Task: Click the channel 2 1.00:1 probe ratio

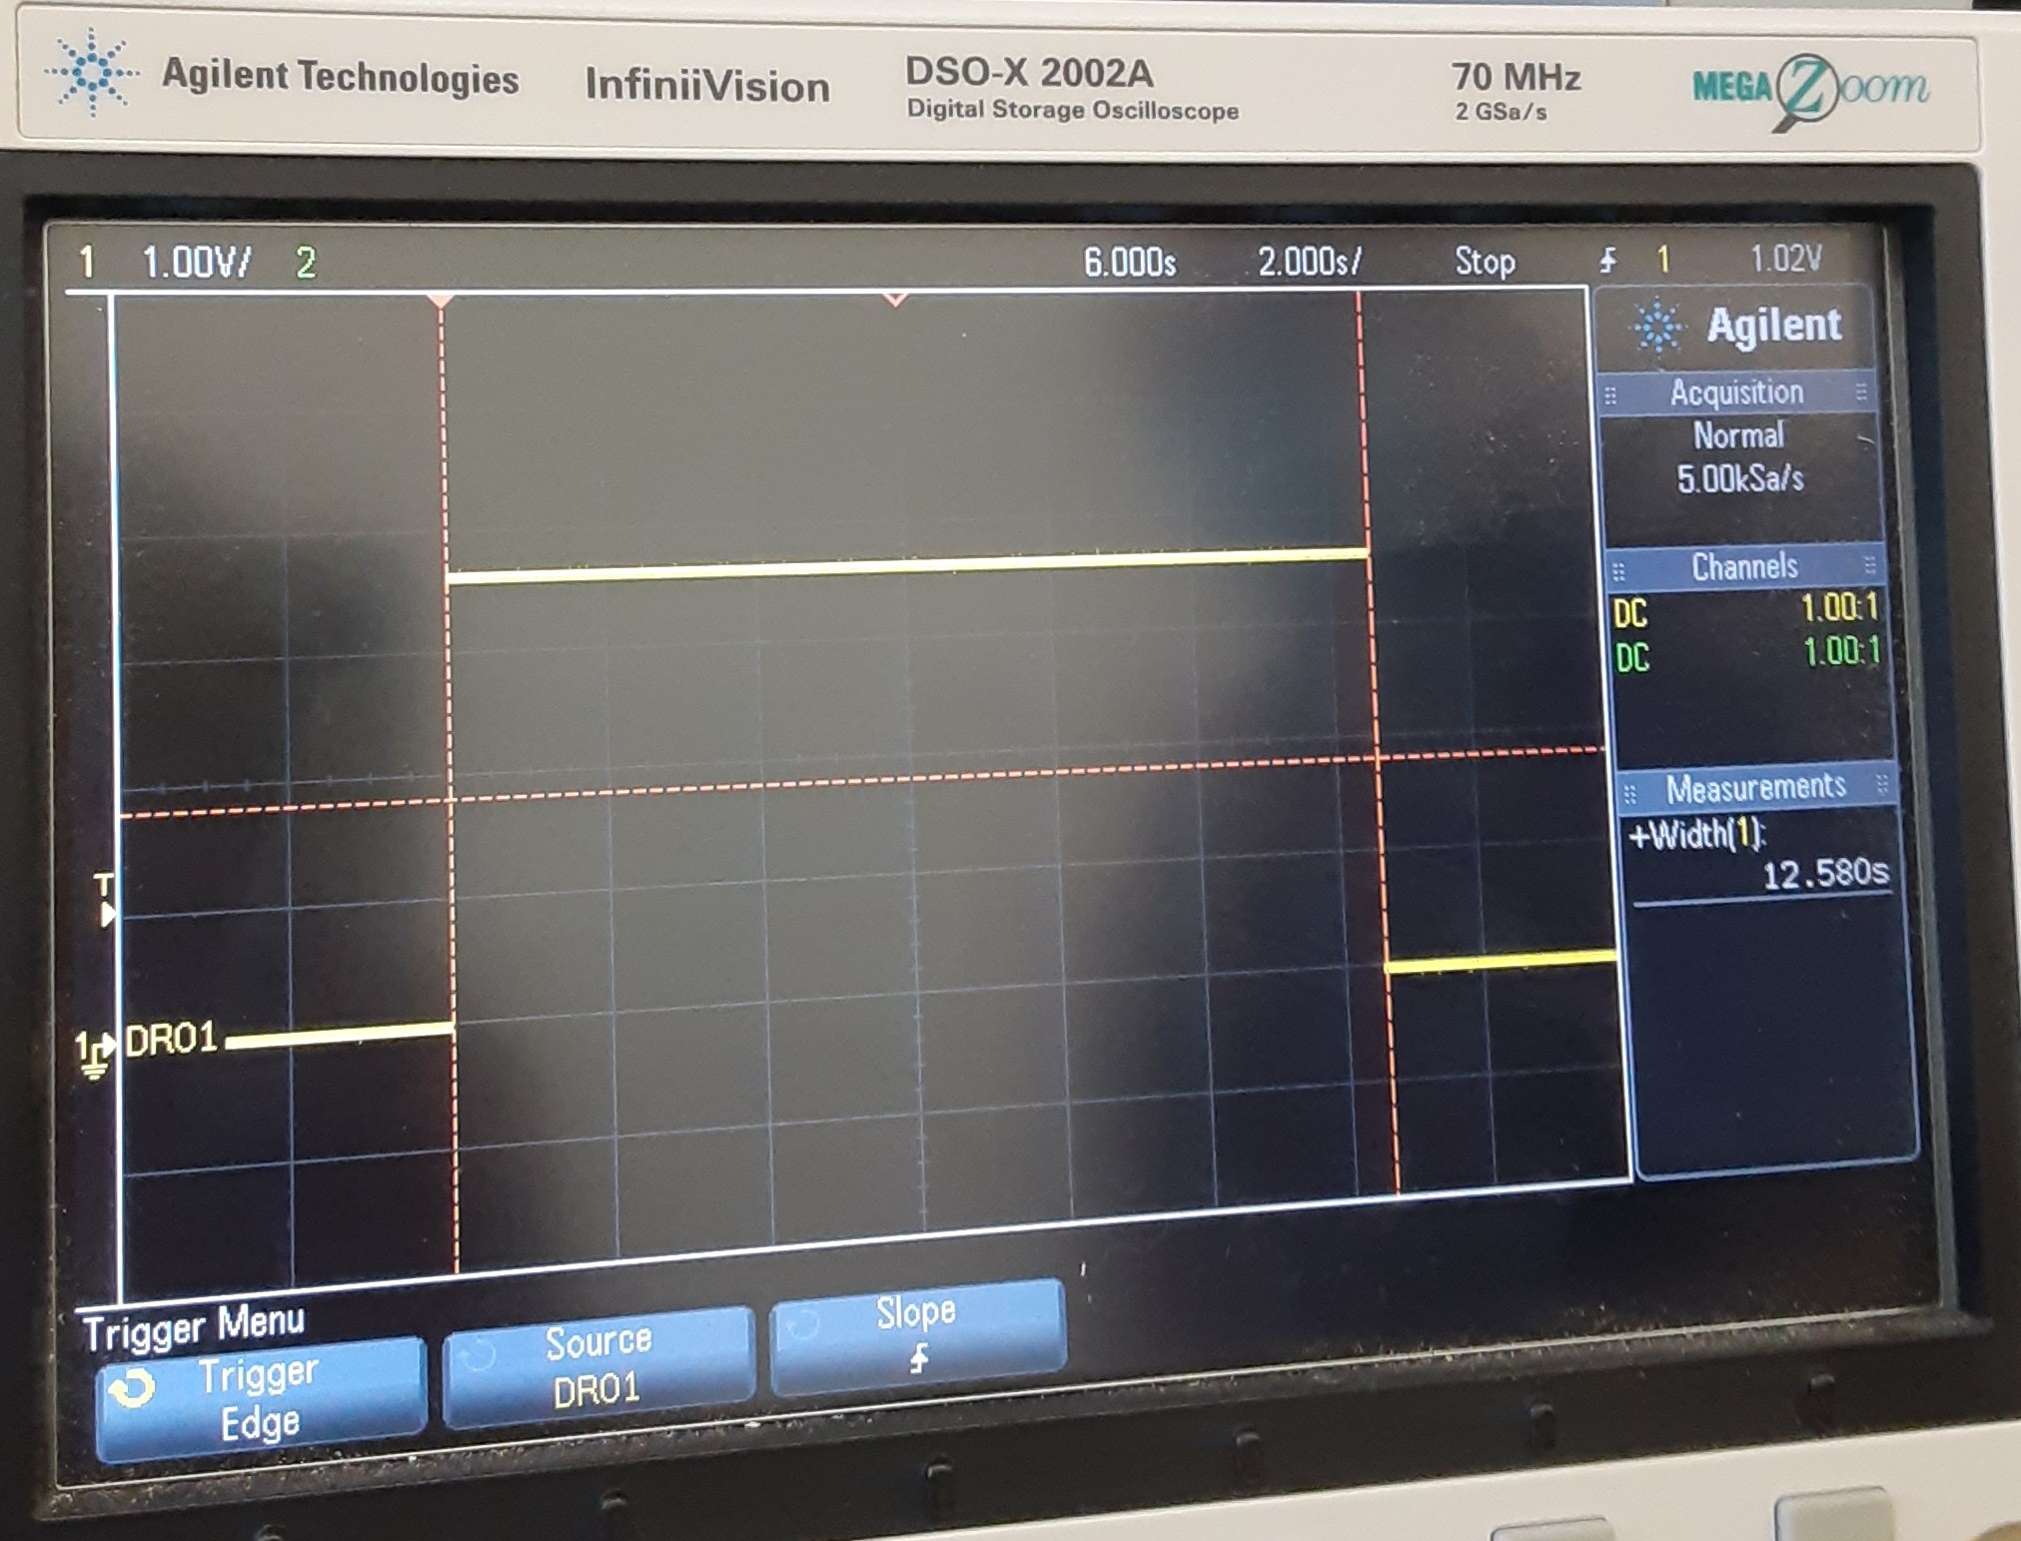Action: click(1842, 651)
